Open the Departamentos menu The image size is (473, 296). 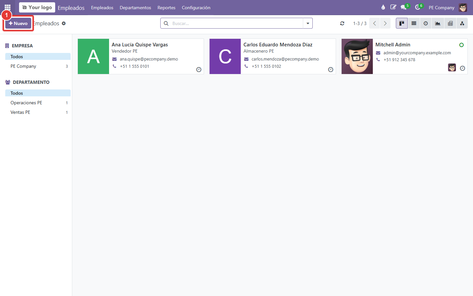pyautogui.click(x=135, y=8)
